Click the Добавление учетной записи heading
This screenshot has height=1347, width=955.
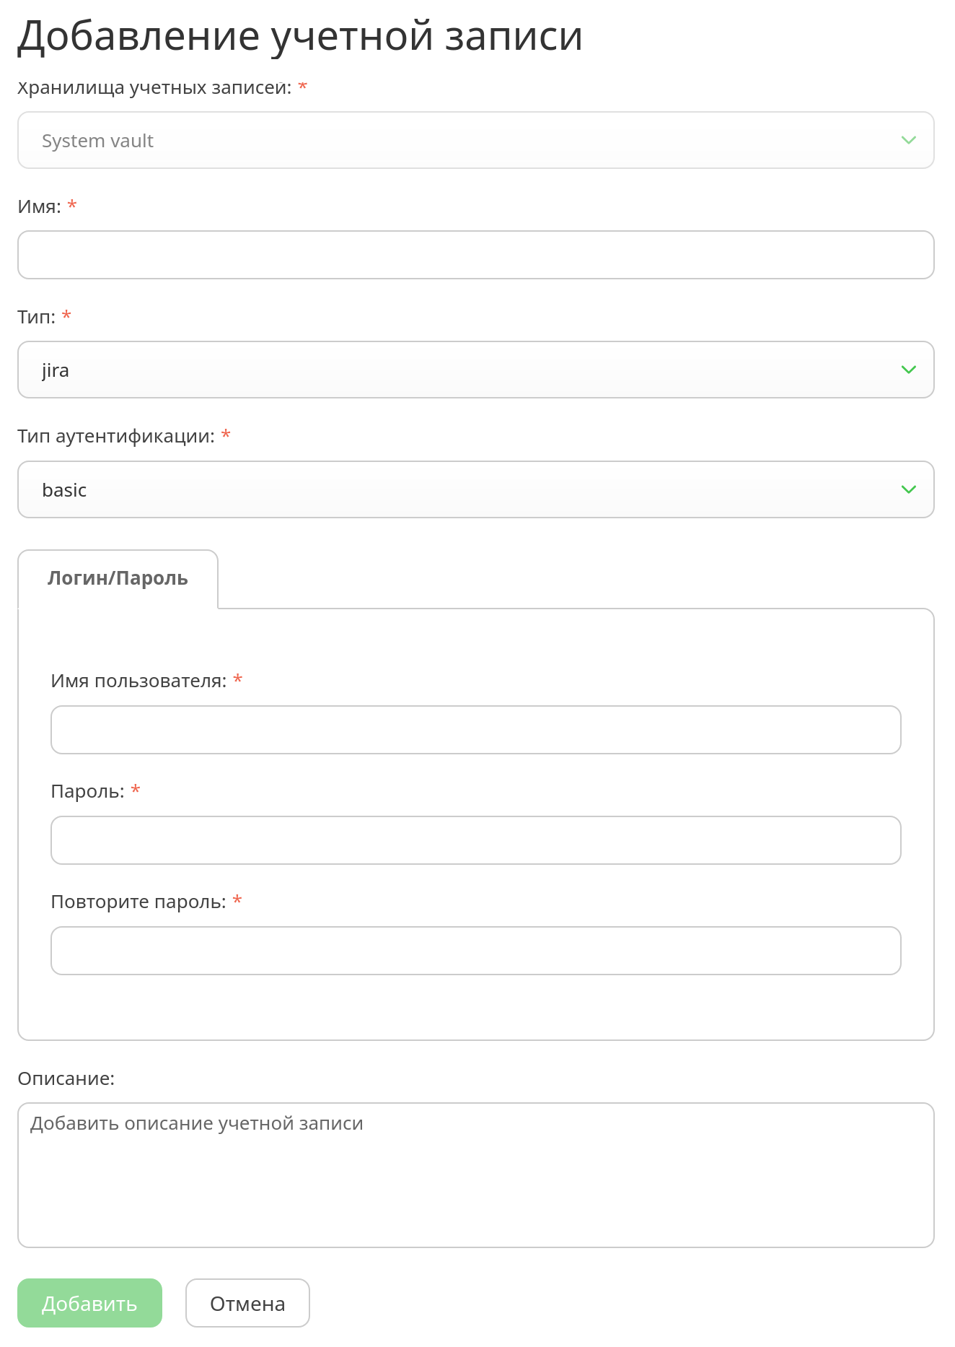tap(300, 36)
